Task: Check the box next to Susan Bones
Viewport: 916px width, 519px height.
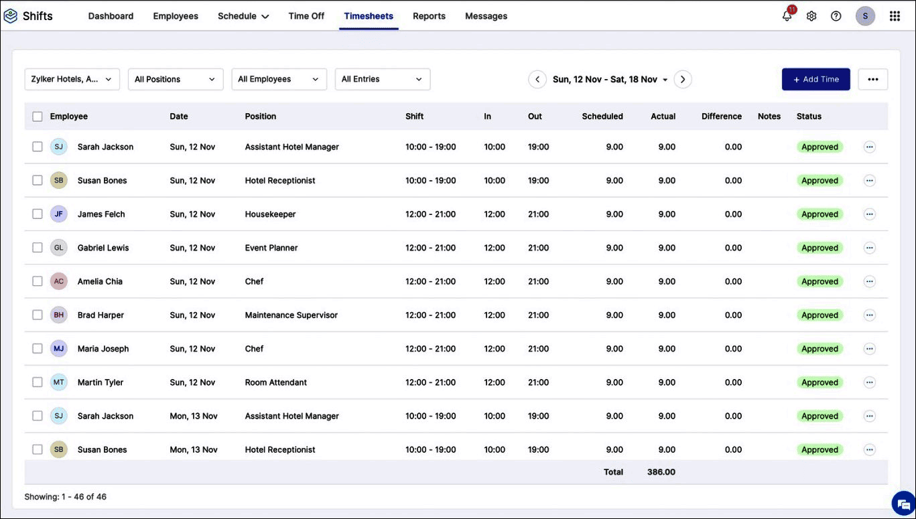Action: [37, 179]
